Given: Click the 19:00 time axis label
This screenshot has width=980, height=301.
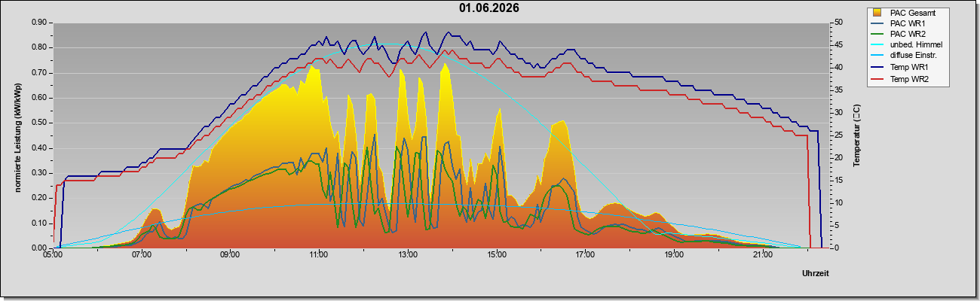Looking at the screenshot, I should pyautogui.click(x=675, y=256).
